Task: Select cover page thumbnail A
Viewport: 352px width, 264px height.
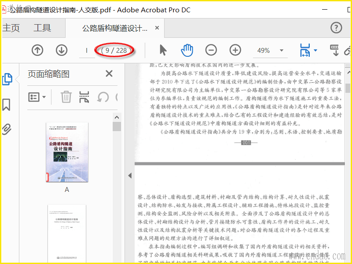Action: click(67, 152)
